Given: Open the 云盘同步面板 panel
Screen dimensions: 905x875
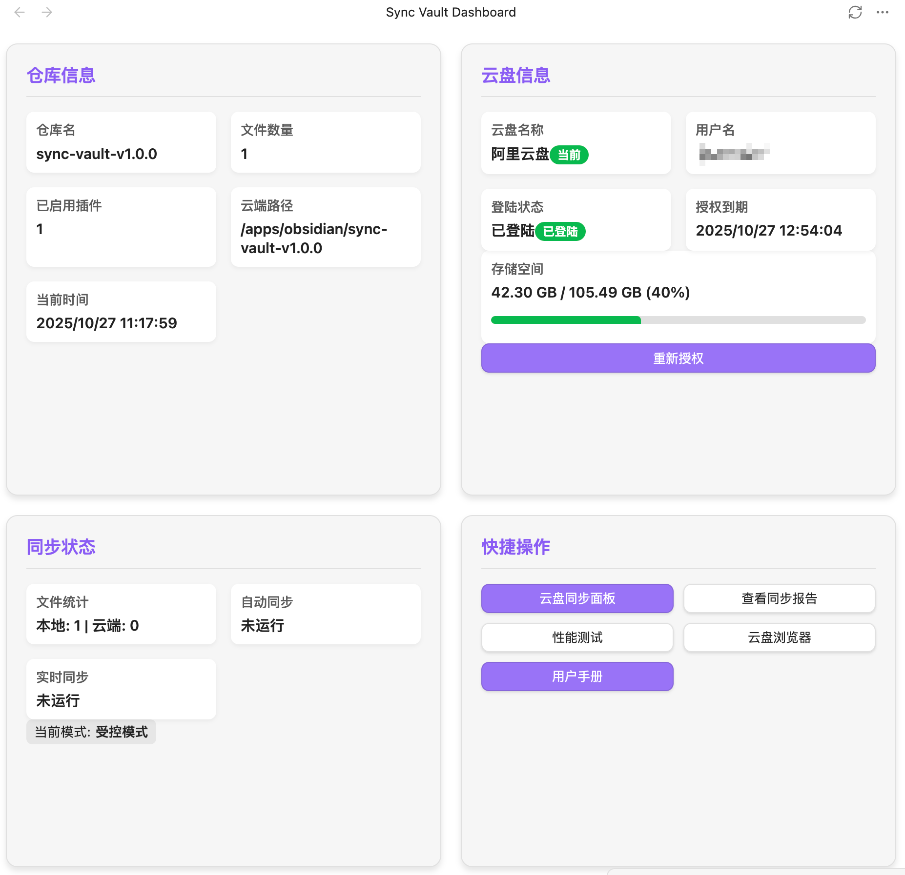Looking at the screenshot, I should click(577, 598).
